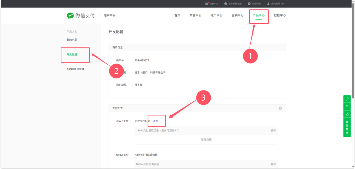This screenshot has width=355, height=169.
Task: Open 账户中心 tab
Action: point(216,15)
